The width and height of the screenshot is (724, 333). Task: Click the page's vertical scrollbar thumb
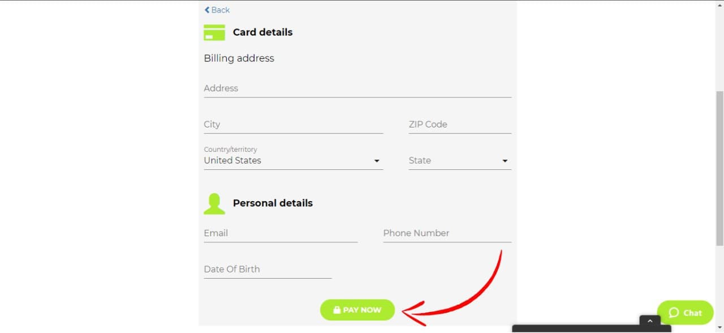[719, 168]
